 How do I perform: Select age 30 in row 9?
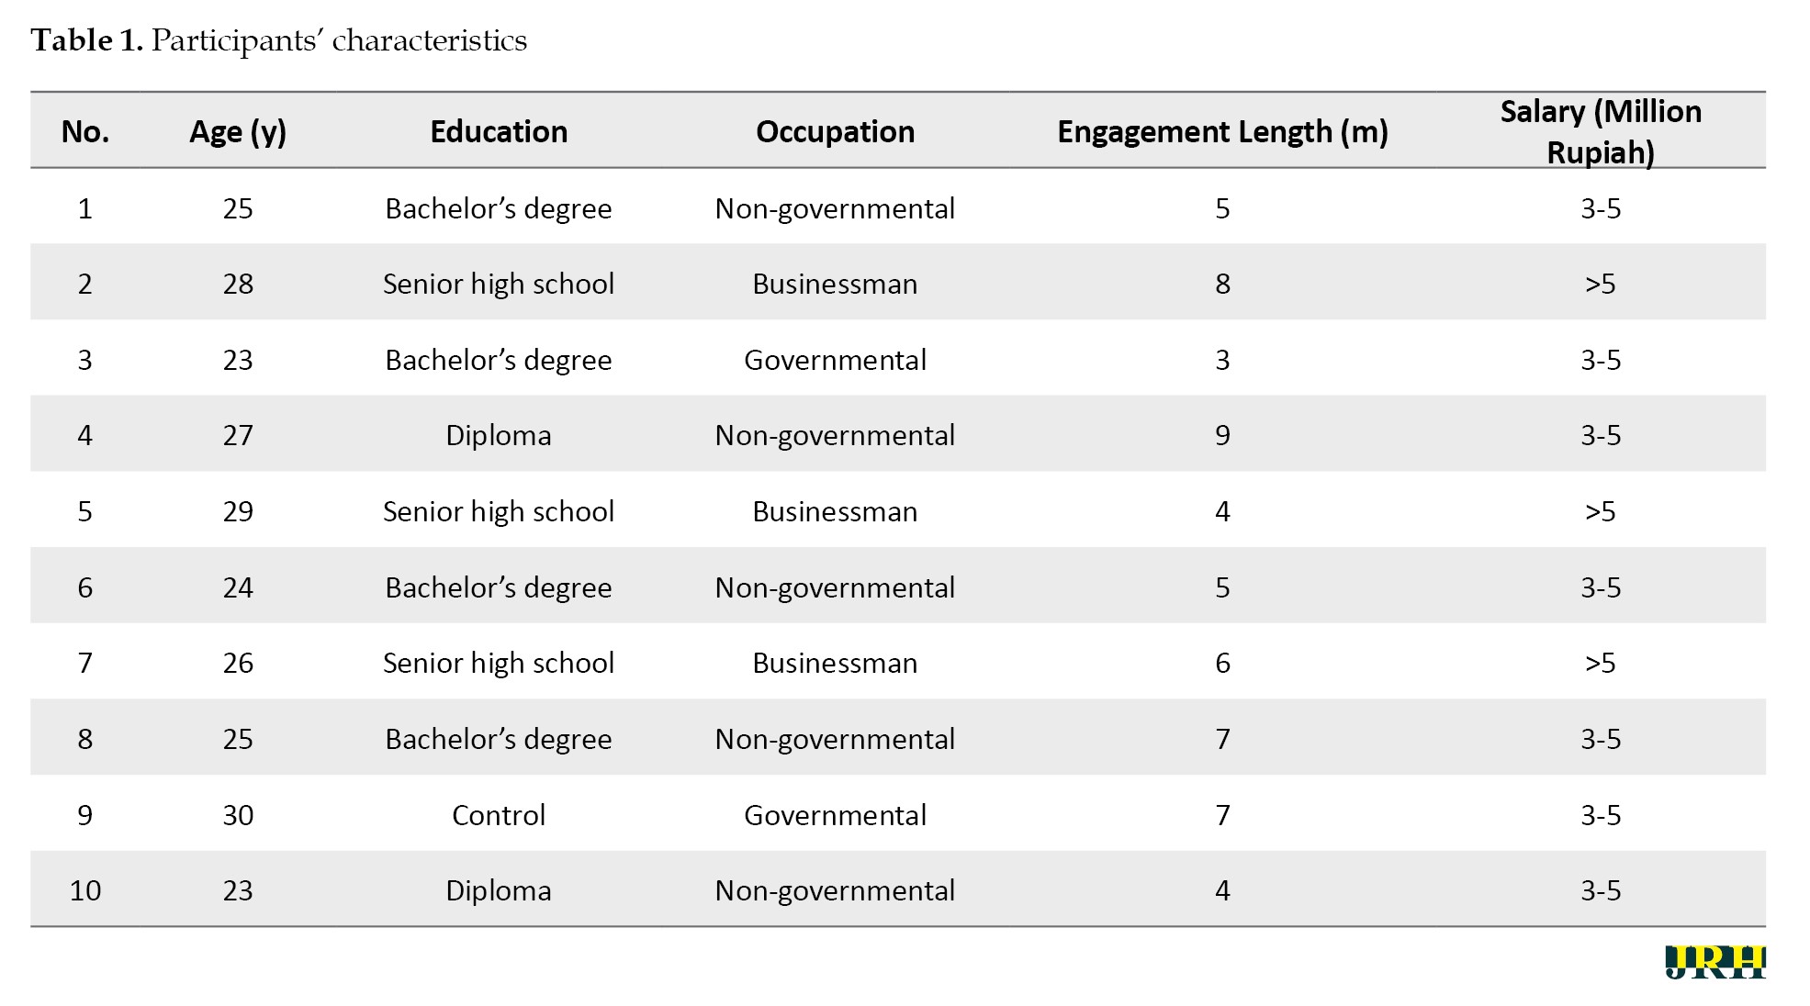coord(238,815)
